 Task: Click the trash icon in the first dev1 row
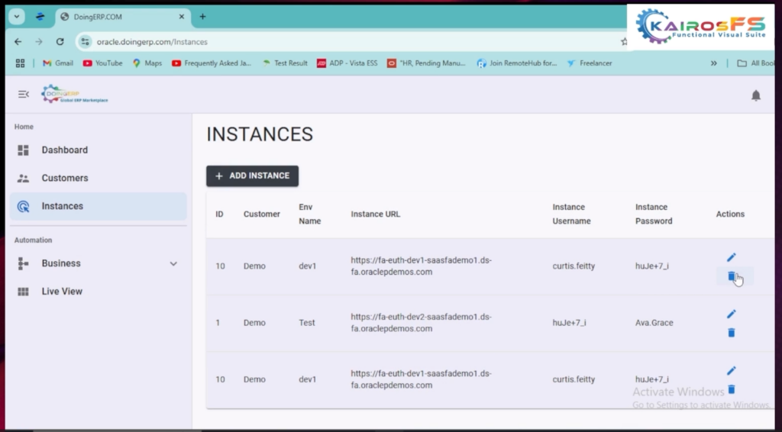pyautogui.click(x=731, y=276)
